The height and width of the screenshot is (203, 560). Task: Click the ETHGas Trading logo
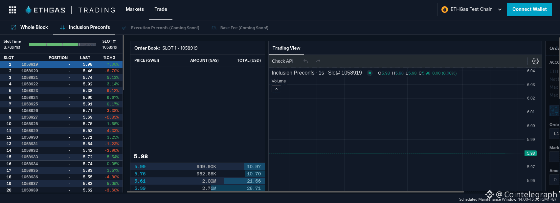pos(70,10)
